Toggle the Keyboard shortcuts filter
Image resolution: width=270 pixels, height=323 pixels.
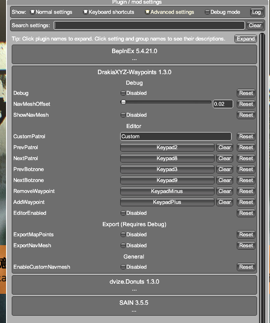tap(85, 12)
